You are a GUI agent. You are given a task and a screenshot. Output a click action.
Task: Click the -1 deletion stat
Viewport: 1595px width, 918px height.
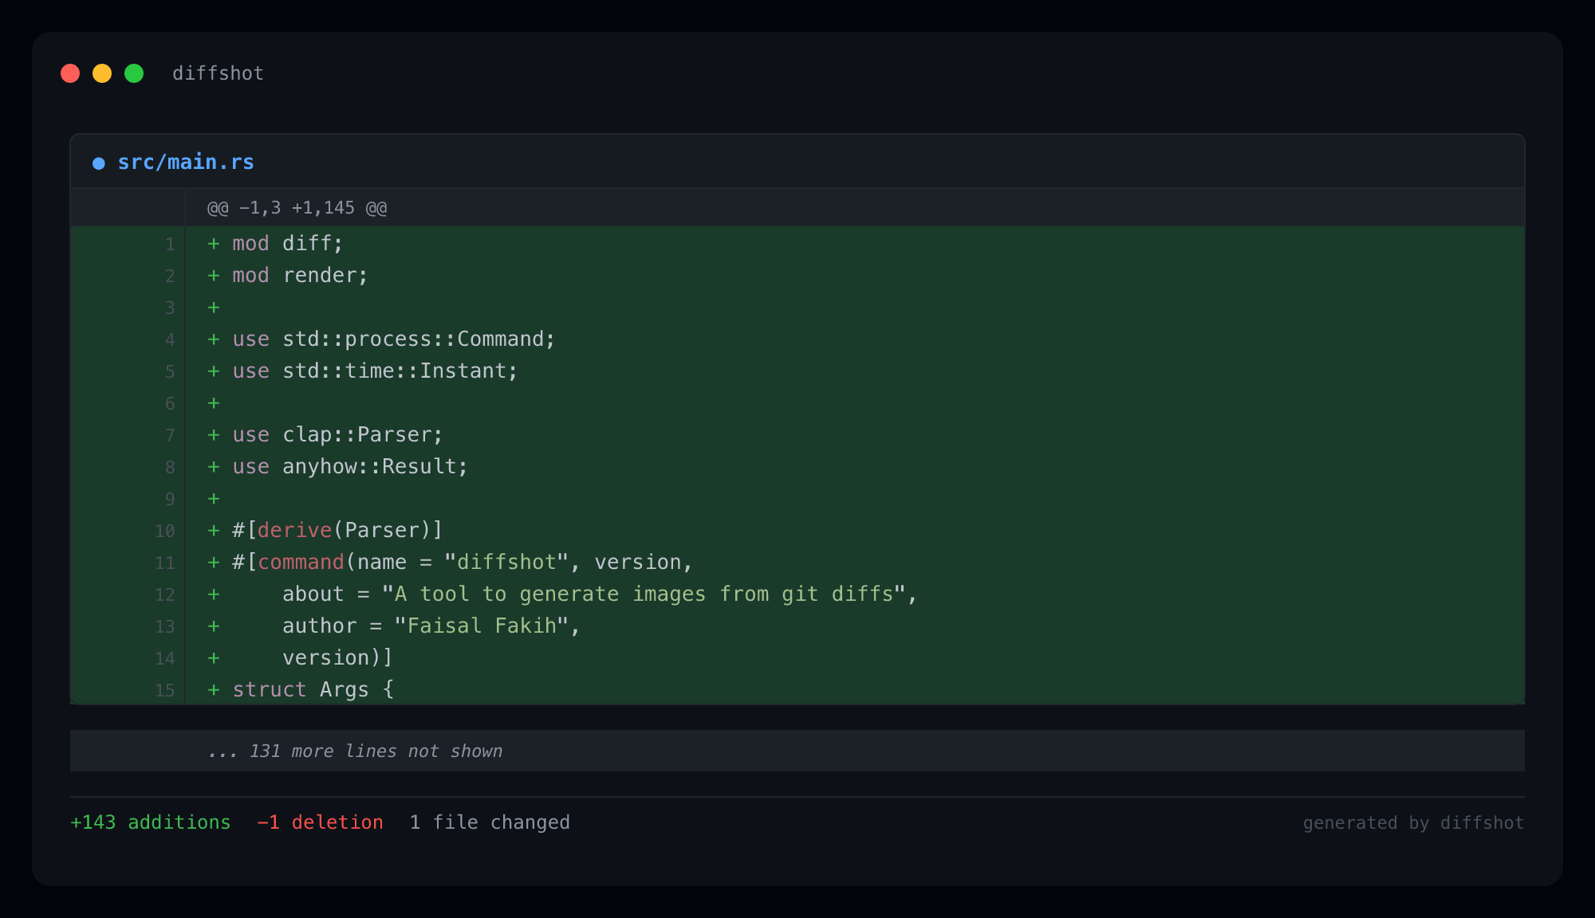tap(320, 822)
